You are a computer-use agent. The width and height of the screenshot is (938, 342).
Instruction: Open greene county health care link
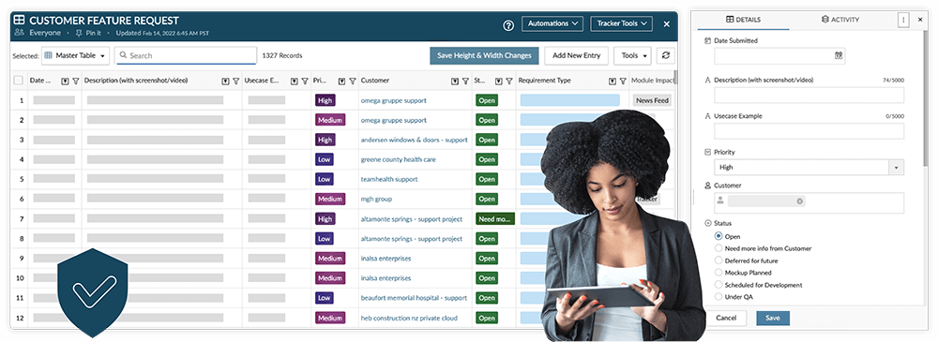click(x=399, y=159)
